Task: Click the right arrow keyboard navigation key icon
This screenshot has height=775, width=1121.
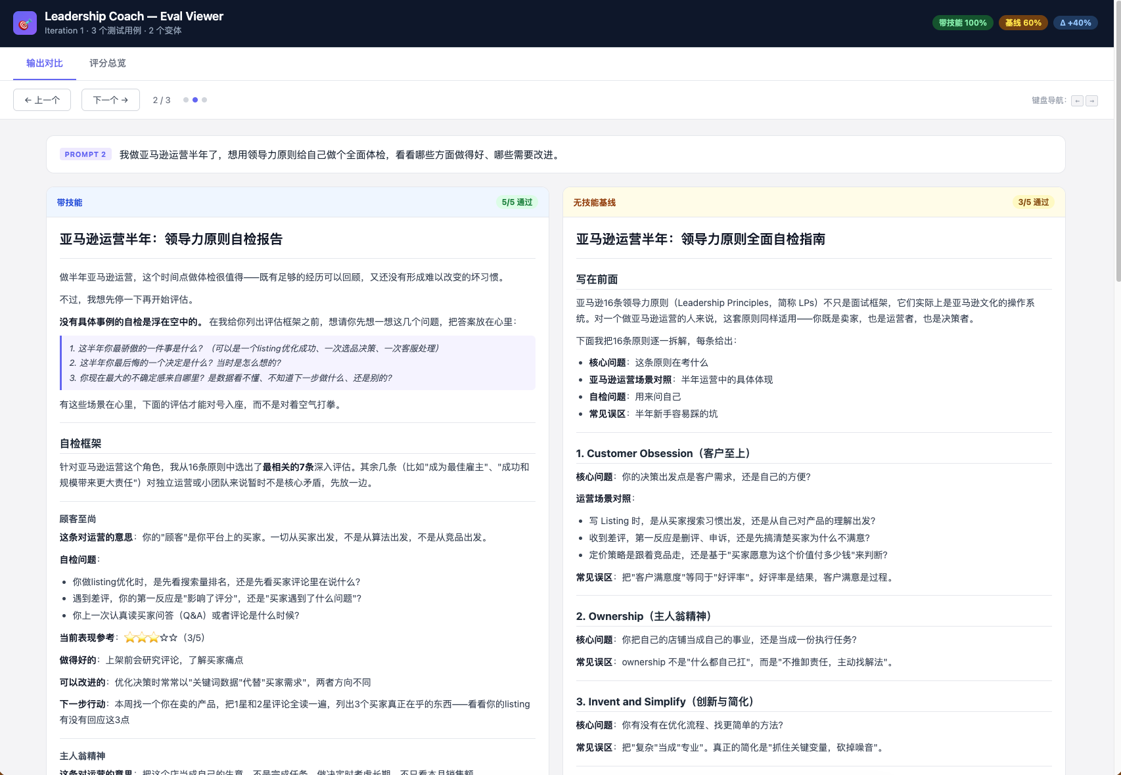Action: (1091, 100)
